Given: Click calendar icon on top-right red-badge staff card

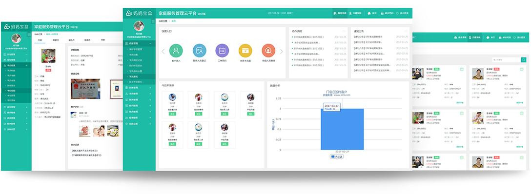Looking at the screenshot, I should [x=521, y=69].
